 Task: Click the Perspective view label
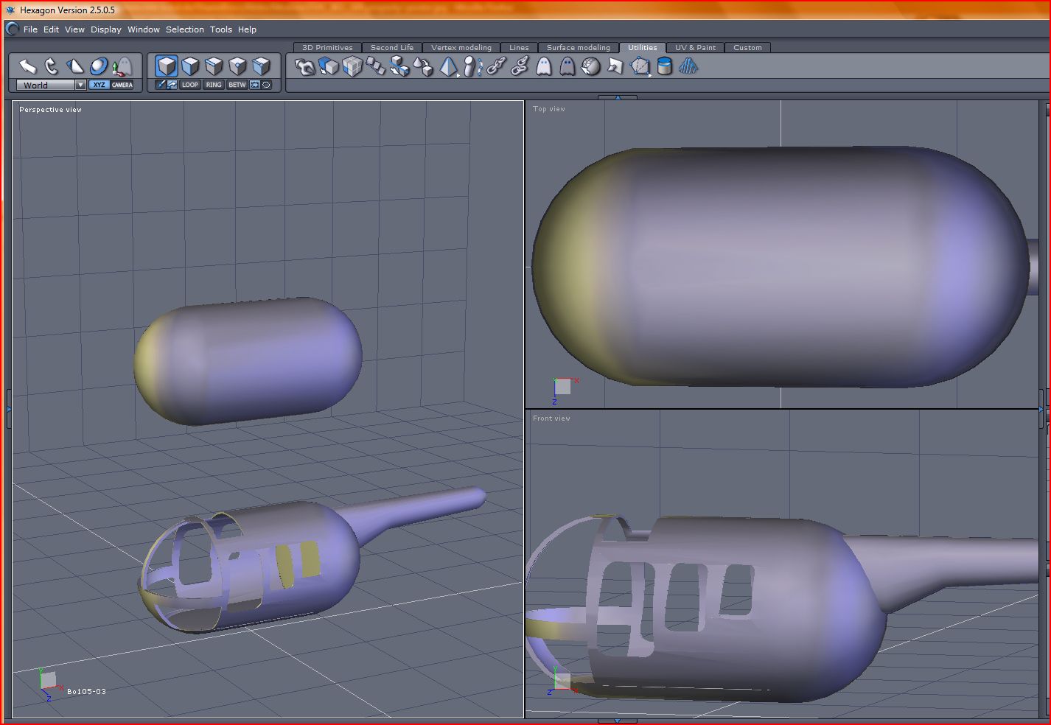coord(51,110)
